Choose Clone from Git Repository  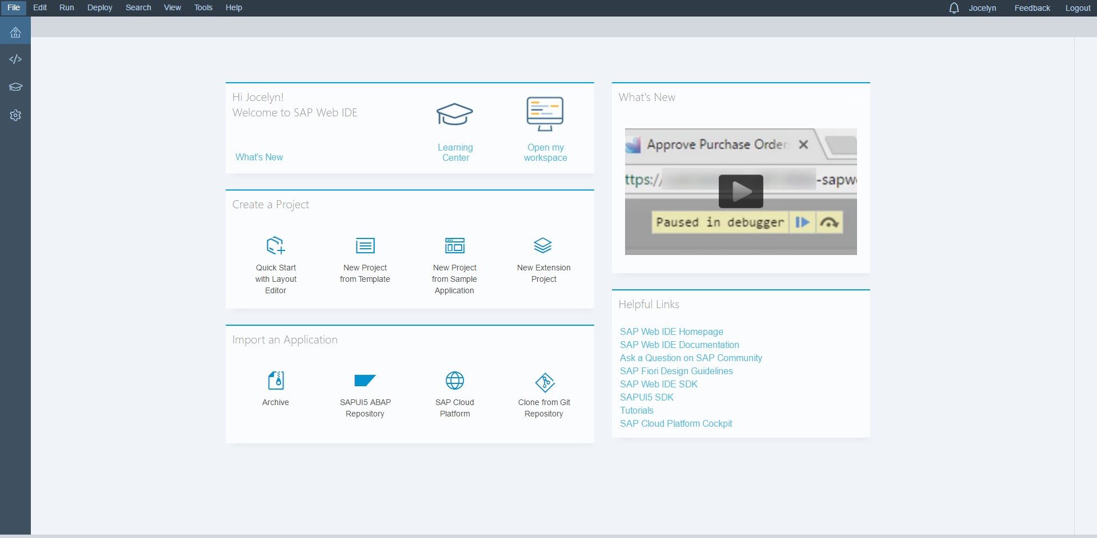(544, 382)
